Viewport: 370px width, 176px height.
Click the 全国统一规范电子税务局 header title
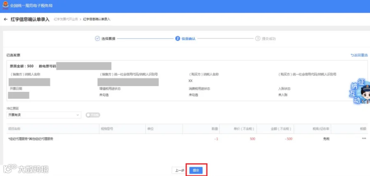click(x=31, y=5)
